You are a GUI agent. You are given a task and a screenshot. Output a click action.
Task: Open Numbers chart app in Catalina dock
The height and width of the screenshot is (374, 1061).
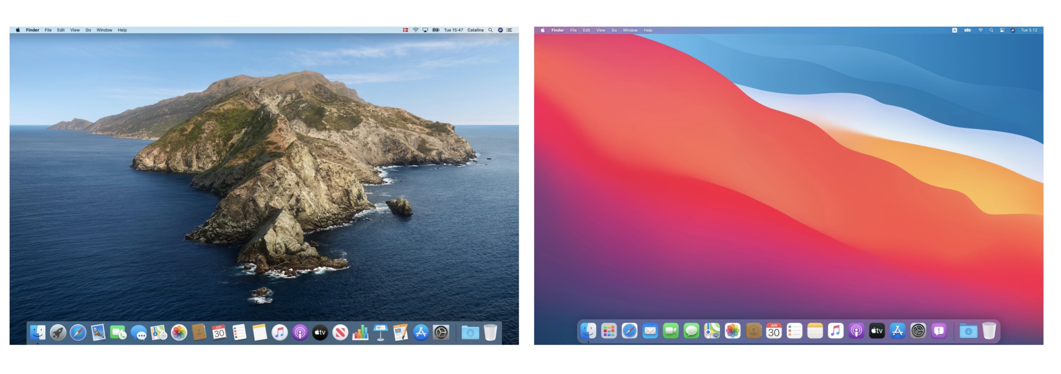360,333
